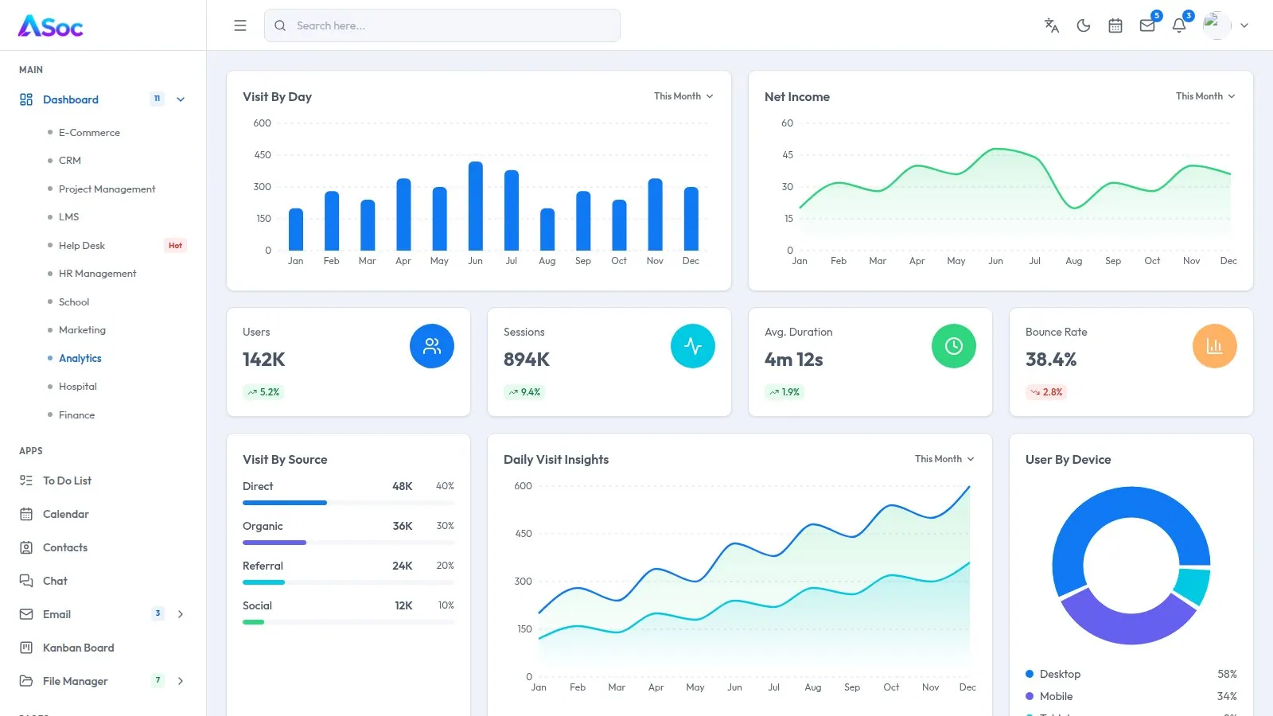Click the '38.4%' bounce rate value
Viewport: 1273px width, 716px height.
[x=1051, y=360]
